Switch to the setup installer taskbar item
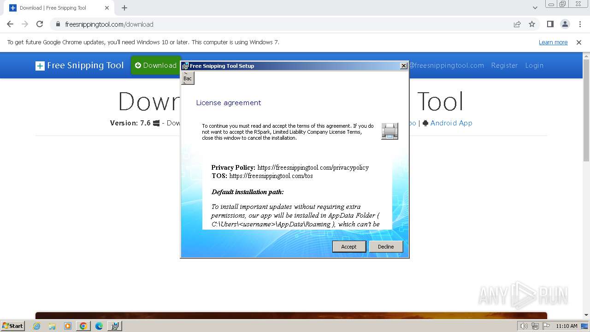The width and height of the screenshot is (590, 332). [x=115, y=326]
